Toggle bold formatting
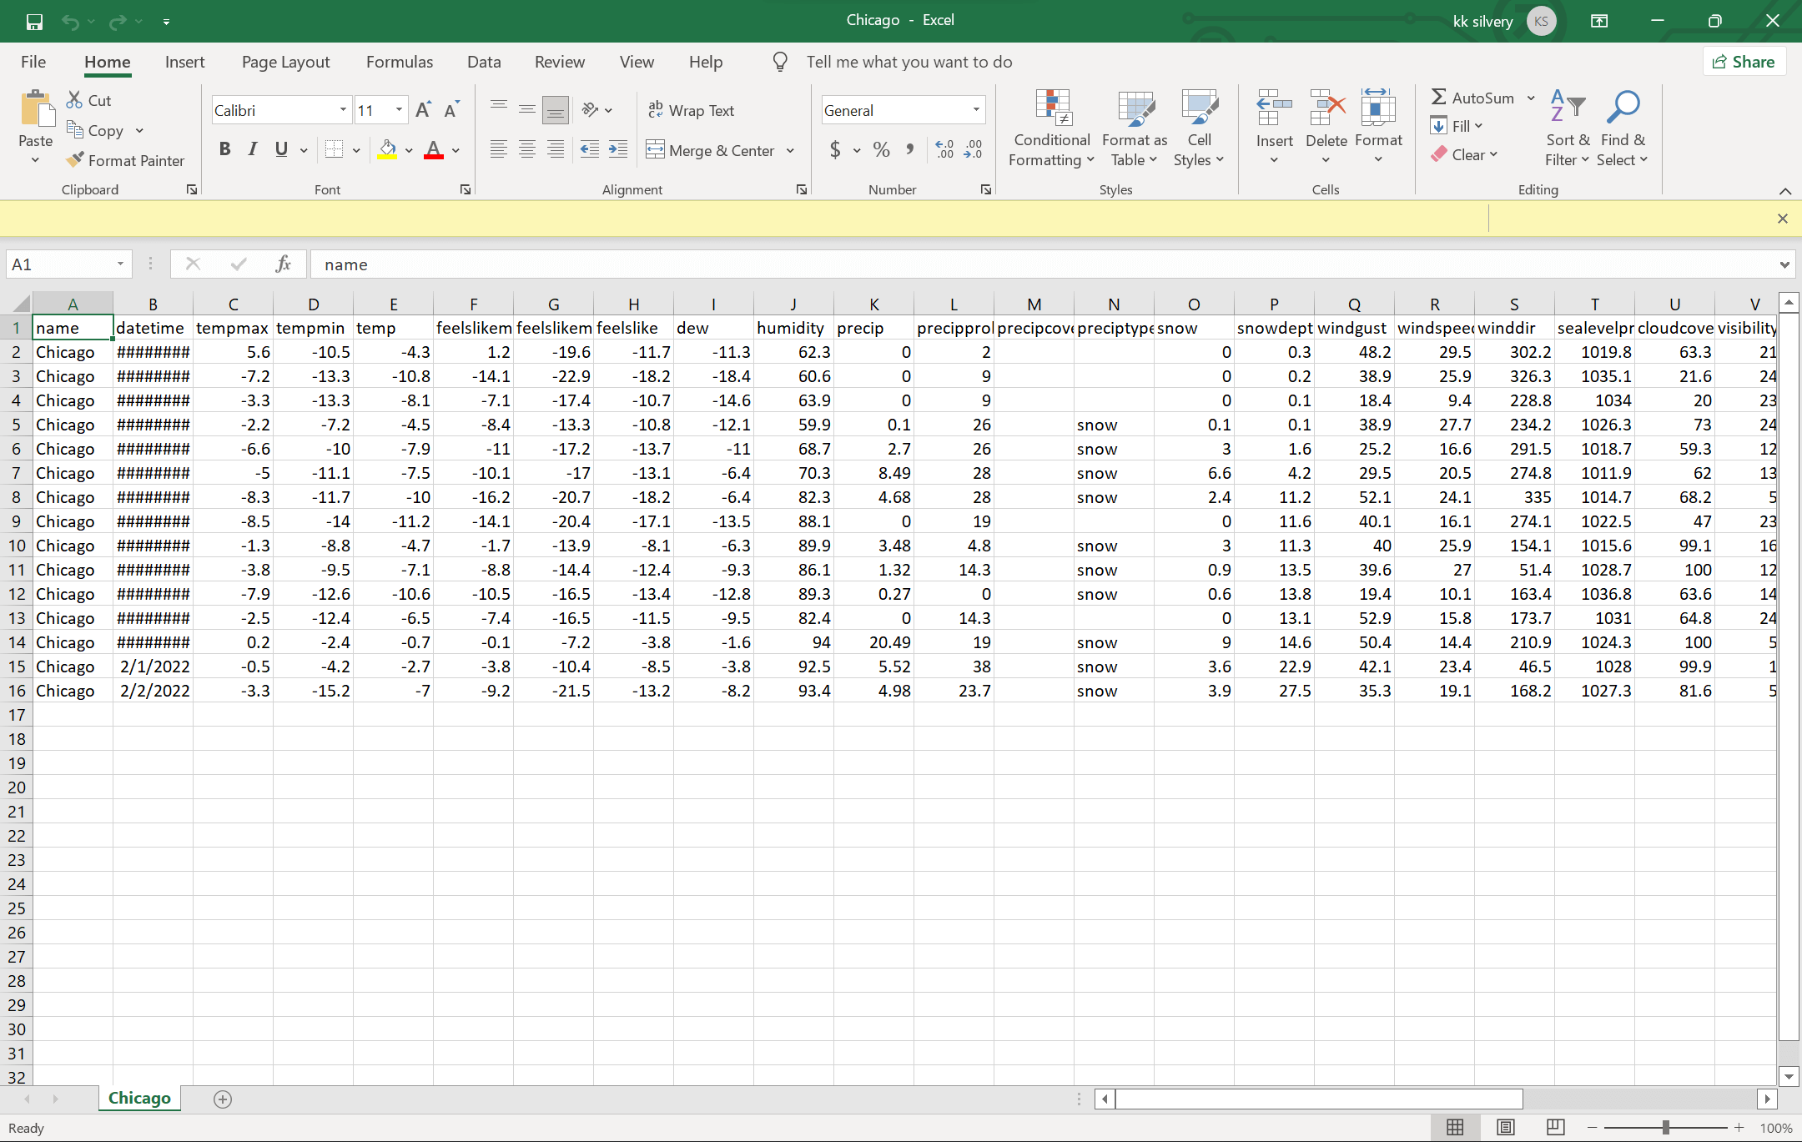This screenshot has width=1802, height=1142. tap(224, 149)
